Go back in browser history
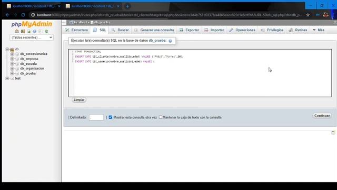This screenshot has height=190, width=337. point(7,15)
